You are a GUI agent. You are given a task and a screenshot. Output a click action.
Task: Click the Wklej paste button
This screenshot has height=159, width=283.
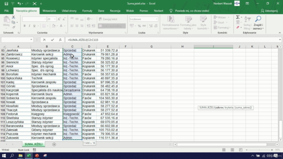coord(6,22)
